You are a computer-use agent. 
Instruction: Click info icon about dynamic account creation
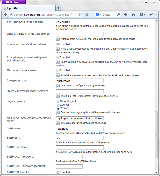[58, 49]
